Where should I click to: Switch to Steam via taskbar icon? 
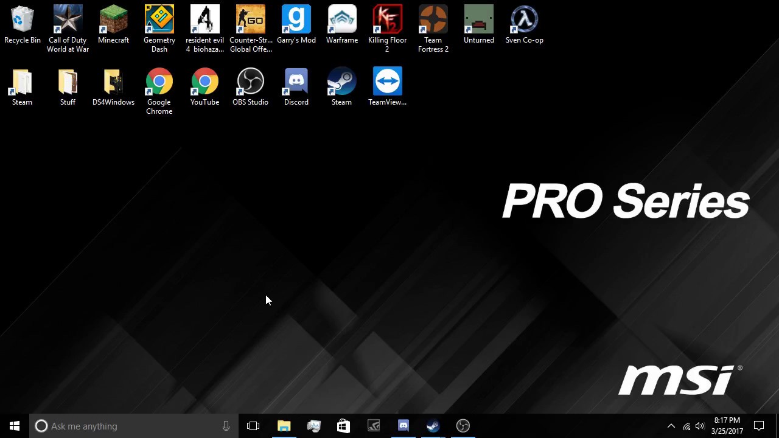point(433,426)
